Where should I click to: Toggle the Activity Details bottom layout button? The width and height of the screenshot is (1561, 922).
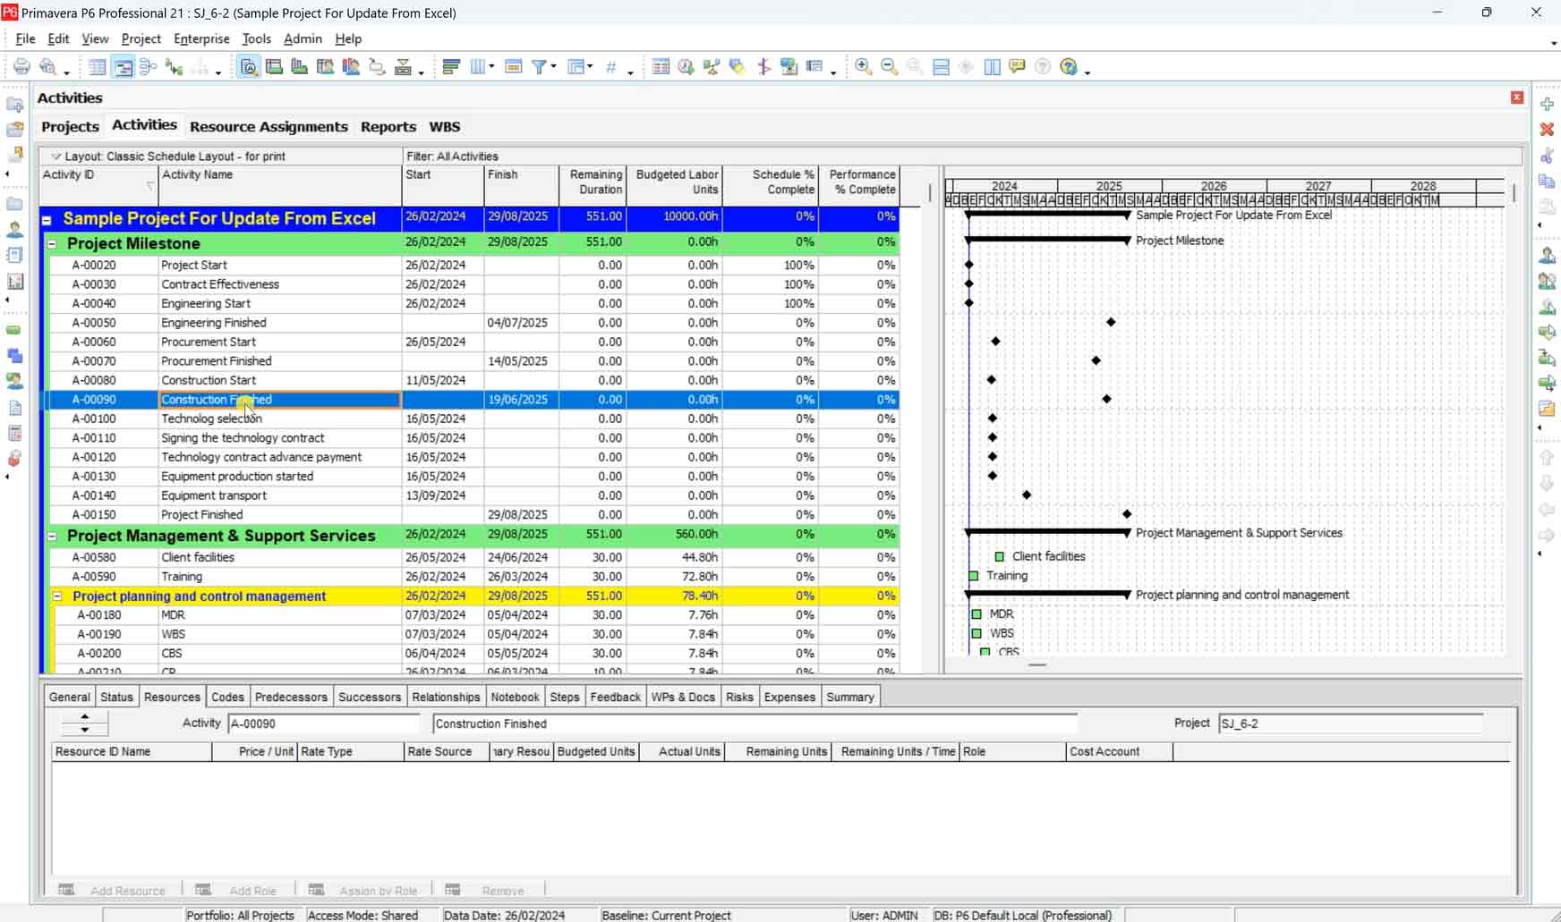[x=249, y=67]
